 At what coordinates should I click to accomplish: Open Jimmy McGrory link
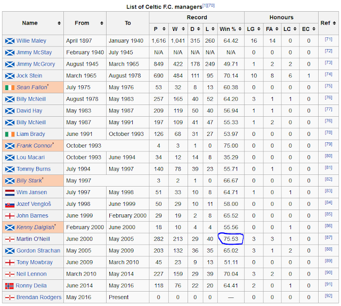coord(36,64)
